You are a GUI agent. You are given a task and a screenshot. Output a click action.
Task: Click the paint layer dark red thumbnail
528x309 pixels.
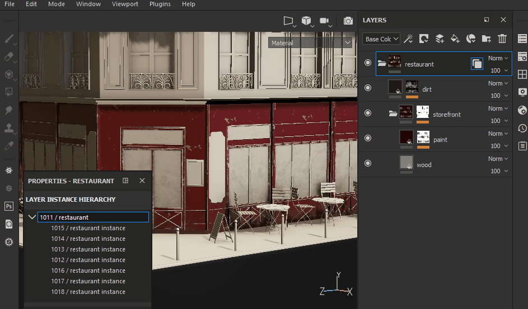pyautogui.click(x=406, y=137)
